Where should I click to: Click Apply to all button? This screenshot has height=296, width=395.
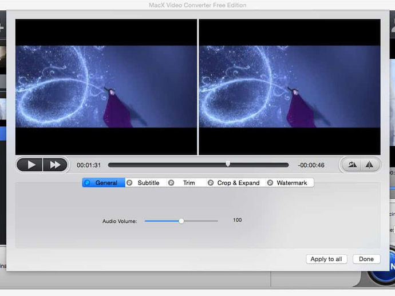coord(326,259)
